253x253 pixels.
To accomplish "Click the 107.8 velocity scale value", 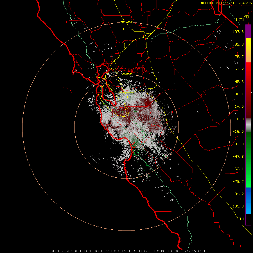I will click(x=238, y=31).
